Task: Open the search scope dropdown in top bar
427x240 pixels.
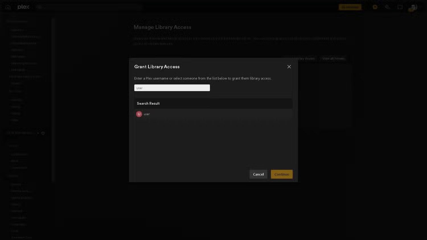Action: [40, 7]
